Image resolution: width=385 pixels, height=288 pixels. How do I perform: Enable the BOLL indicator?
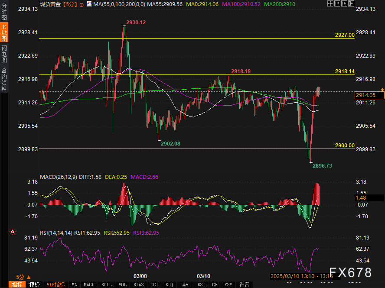tap(106, 285)
